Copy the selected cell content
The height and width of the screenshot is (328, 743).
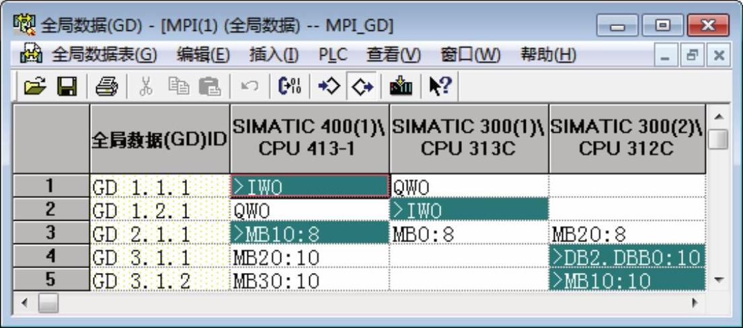click(x=179, y=87)
